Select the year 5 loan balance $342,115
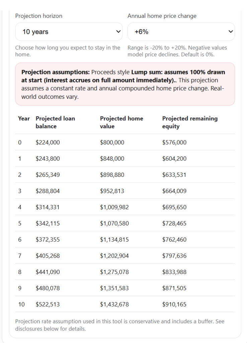The width and height of the screenshot is (247, 343). (48, 223)
